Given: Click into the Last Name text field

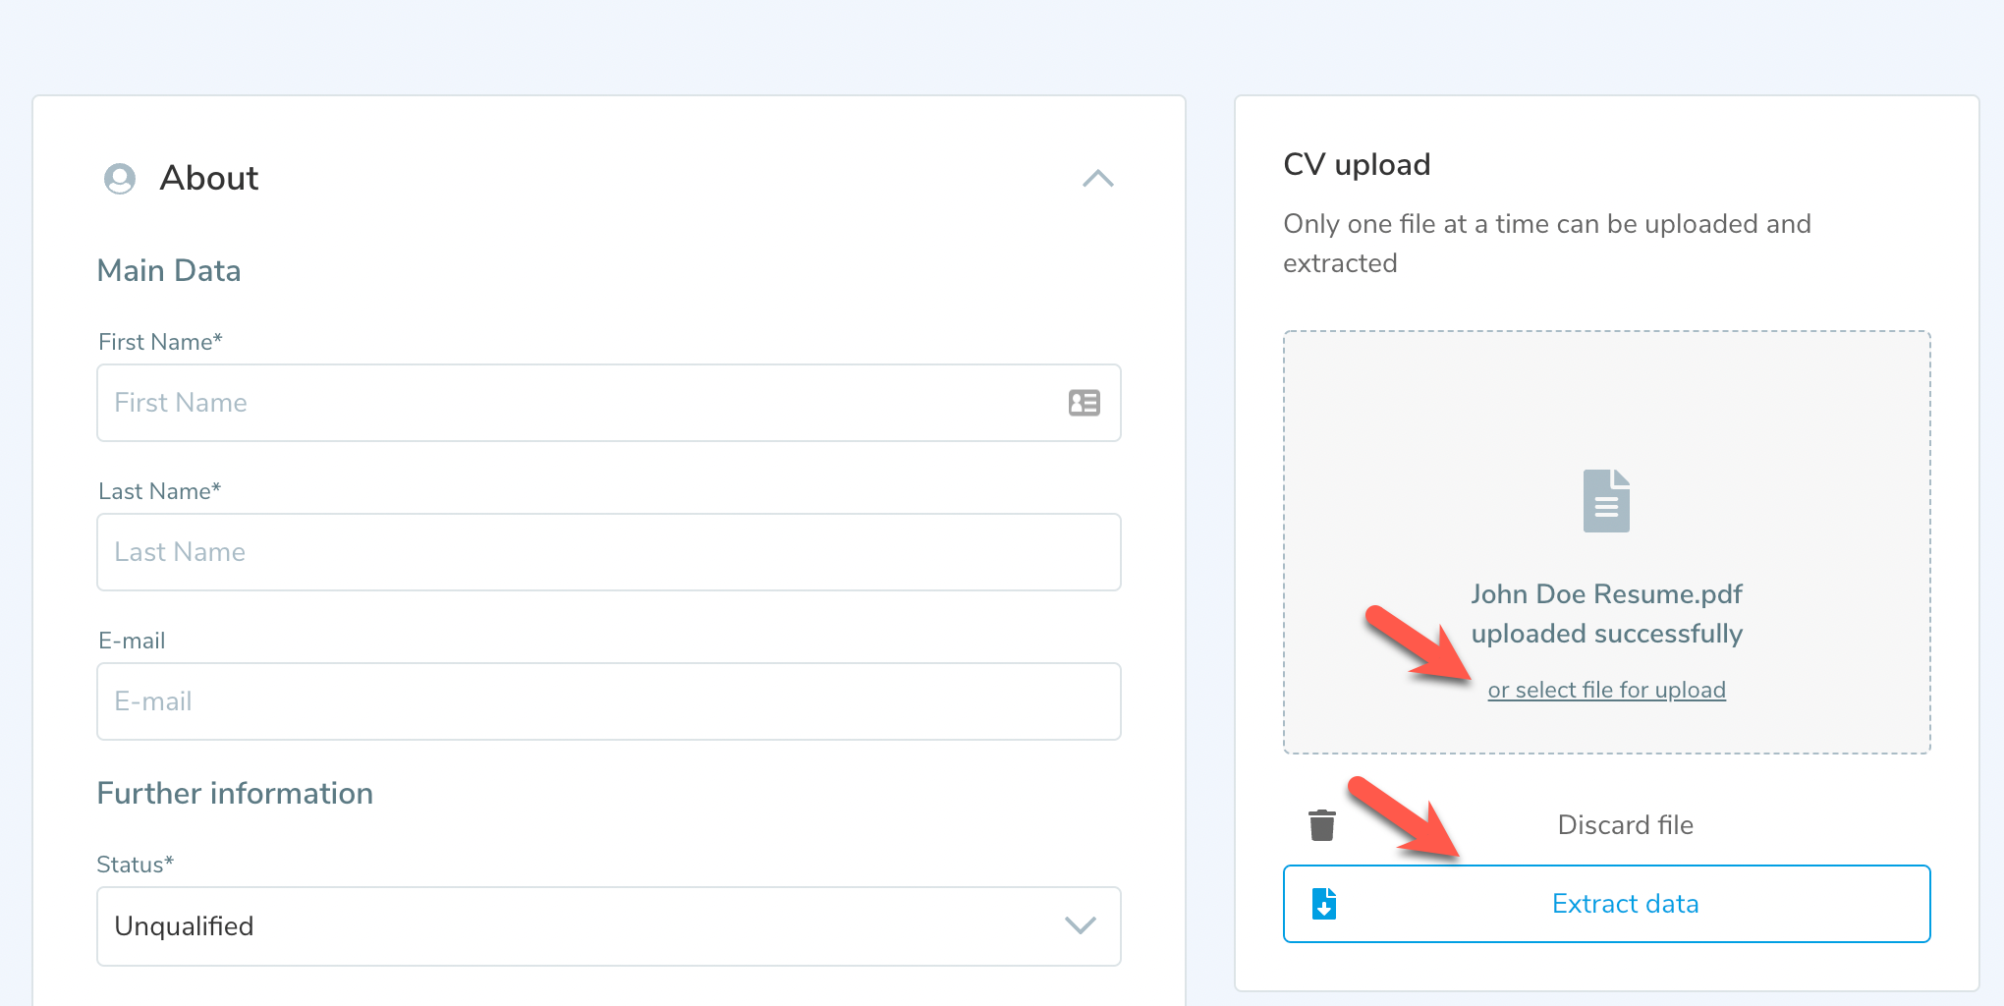Looking at the screenshot, I should pyautogui.click(x=608, y=552).
